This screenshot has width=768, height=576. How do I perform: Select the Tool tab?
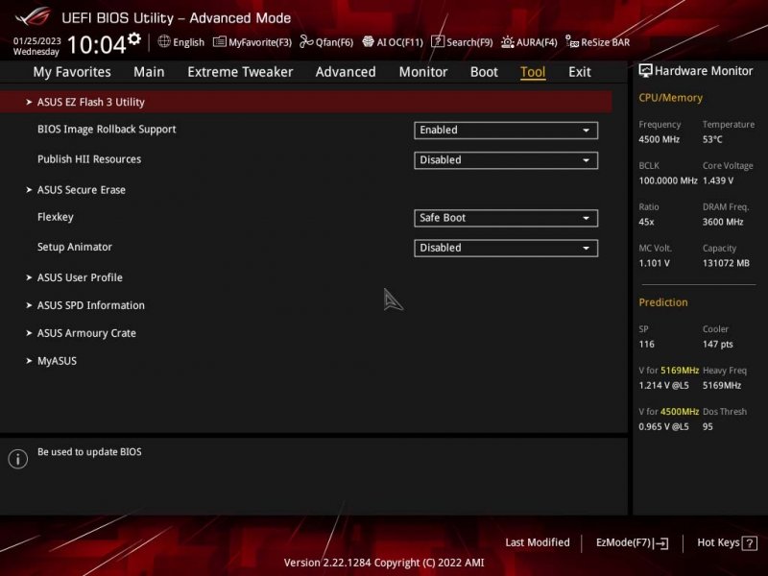[x=533, y=72]
